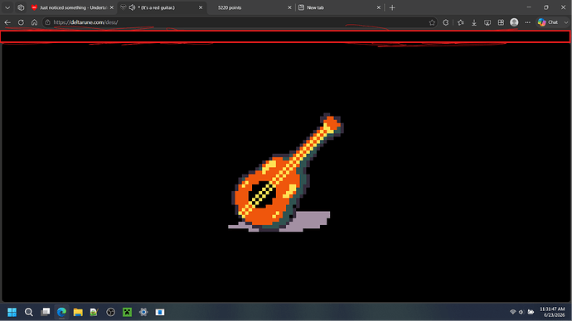The width and height of the screenshot is (572, 321).
Task: Open Task View on taskbar
Action: pyautogui.click(x=46, y=312)
